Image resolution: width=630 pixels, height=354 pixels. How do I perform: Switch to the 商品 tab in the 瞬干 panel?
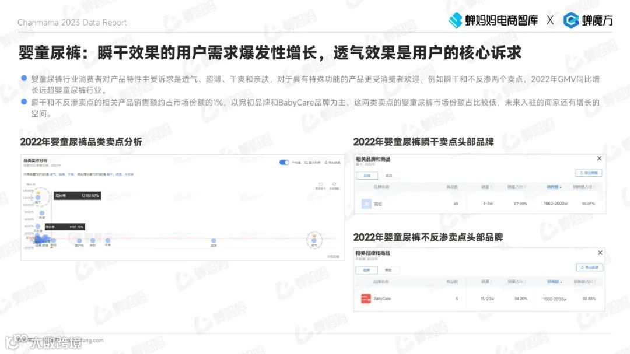[388, 176]
